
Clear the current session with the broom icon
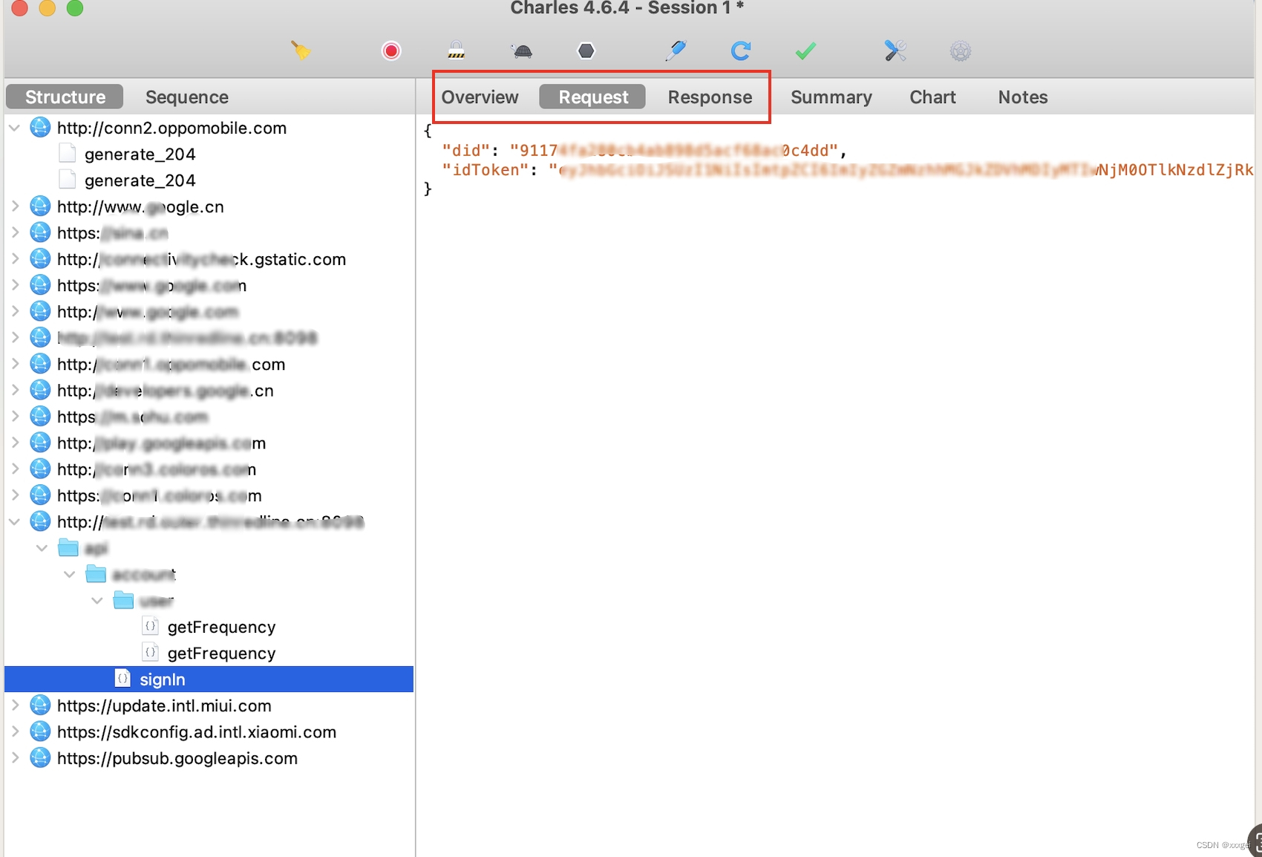pyautogui.click(x=301, y=50)
